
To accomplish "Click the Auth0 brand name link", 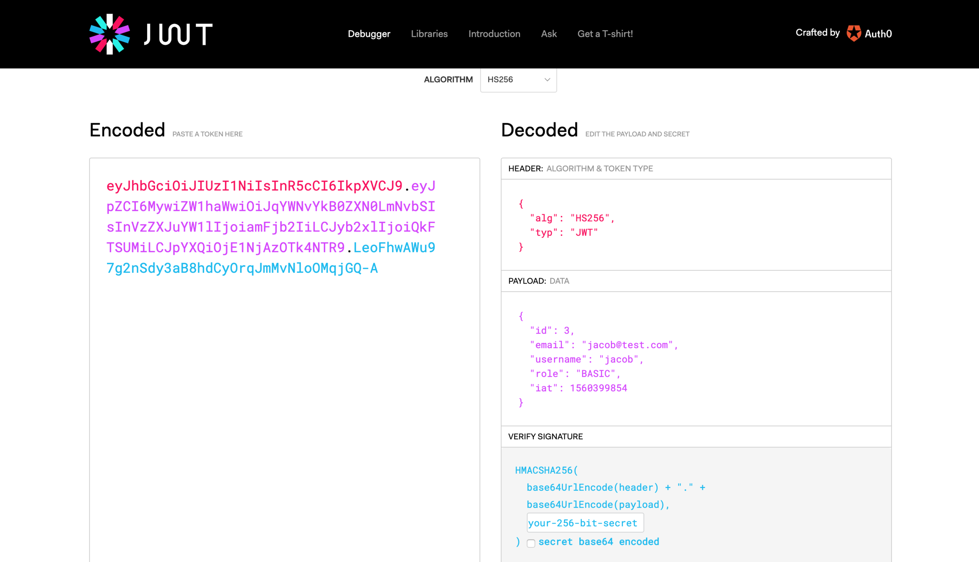I will pyautogui.click(x=878, y=34).
